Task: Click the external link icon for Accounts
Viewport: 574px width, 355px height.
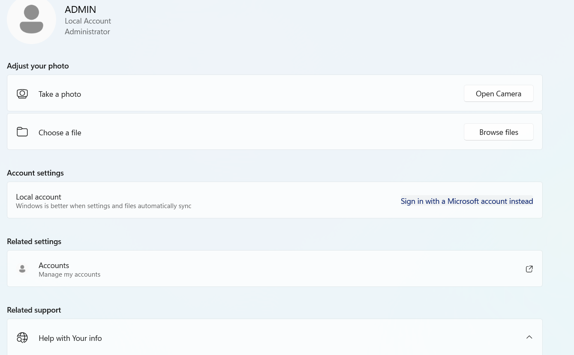Action: click(529, 269)
